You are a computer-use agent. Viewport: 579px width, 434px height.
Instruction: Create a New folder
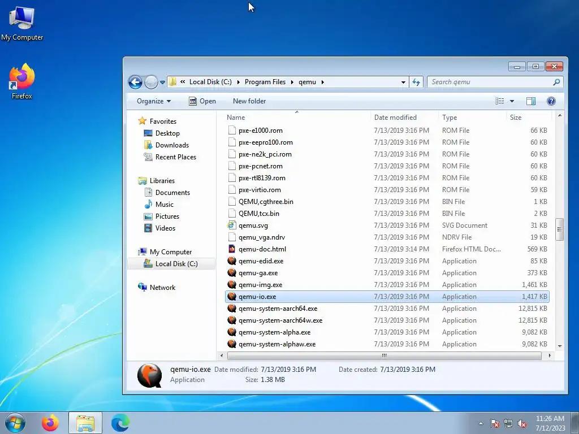249,101
